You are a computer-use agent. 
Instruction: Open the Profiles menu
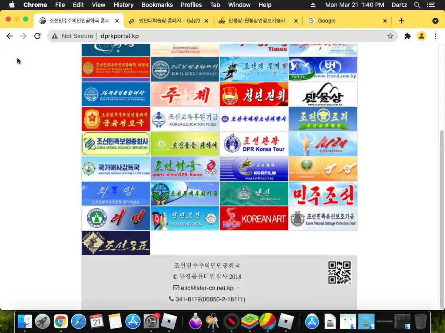[x=191, y=5]
